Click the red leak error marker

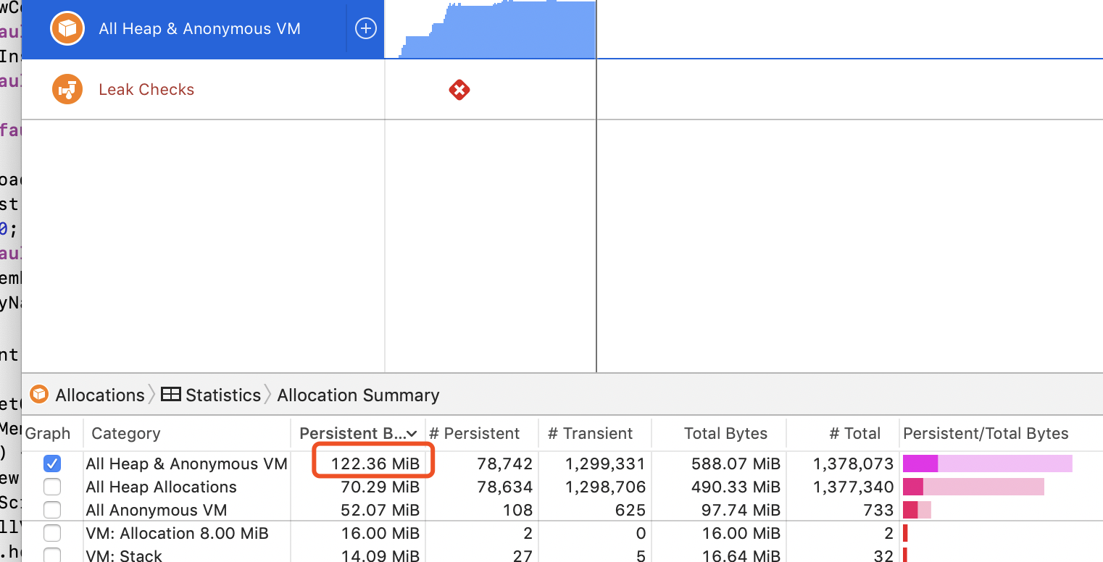point(459,91)
